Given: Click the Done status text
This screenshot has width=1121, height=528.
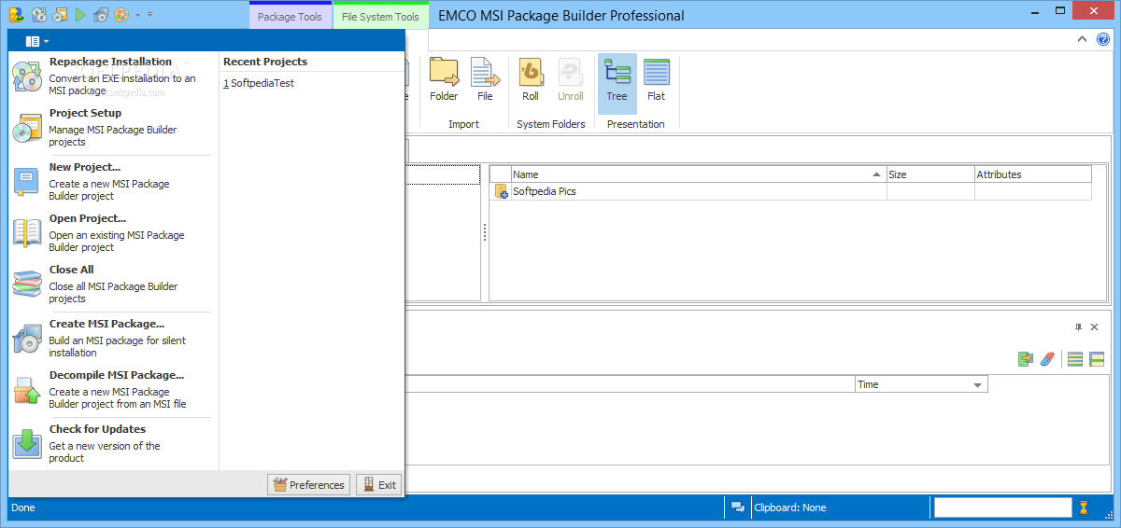Looking at the screenshot, I should (x=22, y=507).
